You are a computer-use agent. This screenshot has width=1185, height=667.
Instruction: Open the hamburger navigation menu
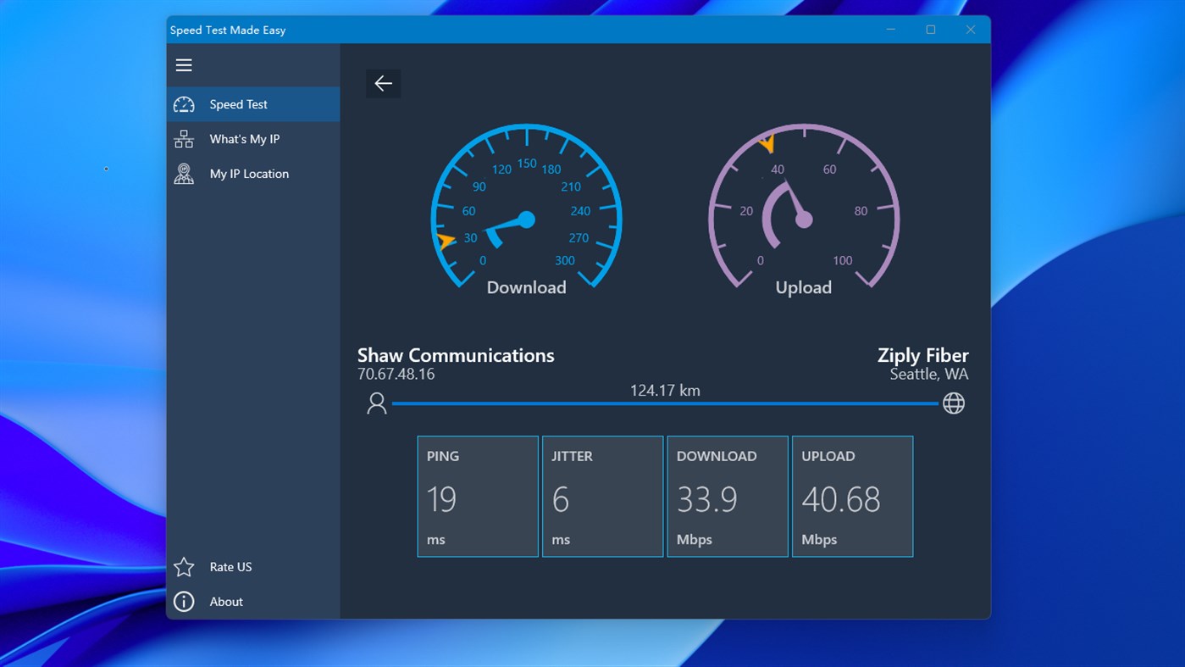(x=184, y=64)
